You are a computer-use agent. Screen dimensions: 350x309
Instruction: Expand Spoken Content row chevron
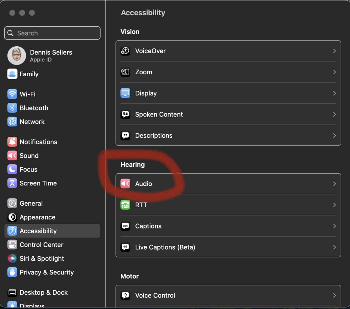pos(334,114)
